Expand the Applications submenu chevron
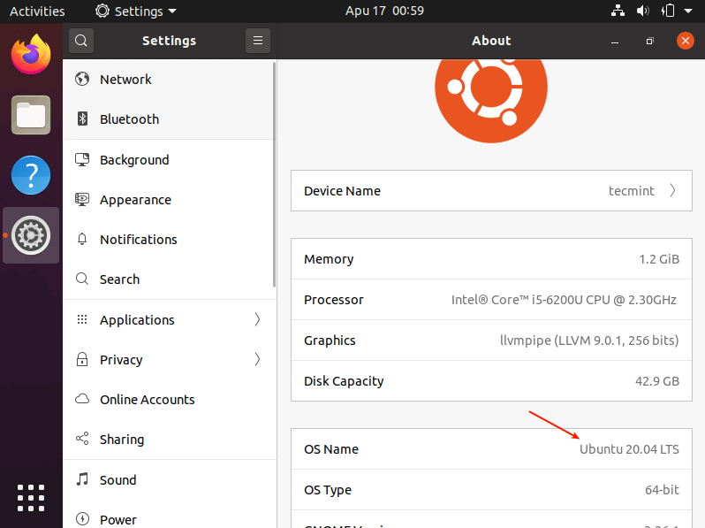Viewport: 705px width, 528px height. point(257,320)
